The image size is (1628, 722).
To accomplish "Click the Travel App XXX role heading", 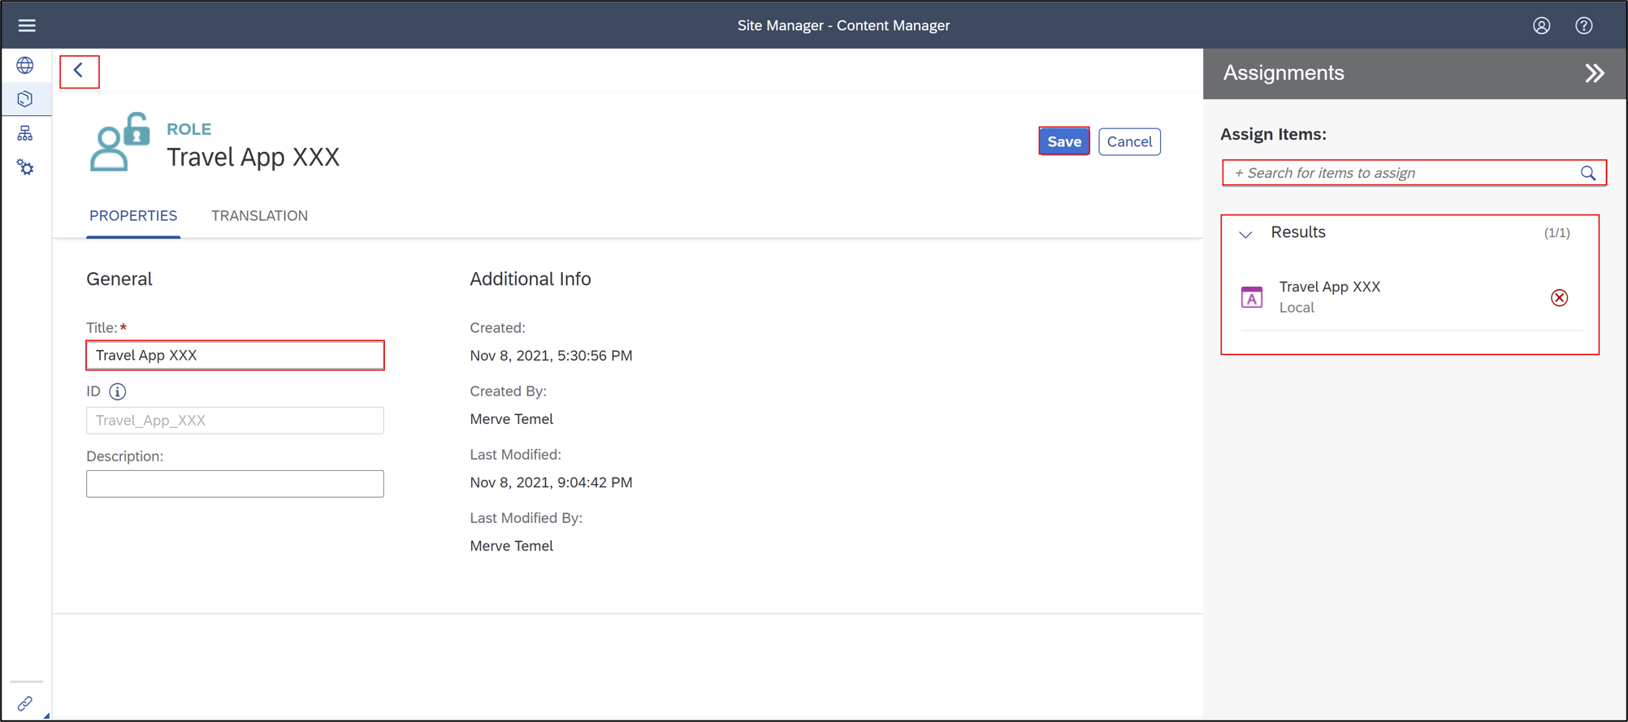I will tap(253, 157).
